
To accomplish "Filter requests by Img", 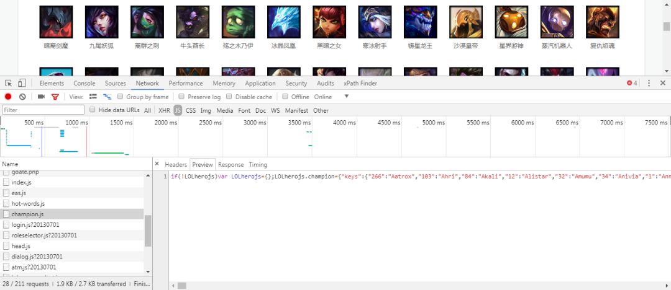I will coord(206,110).
